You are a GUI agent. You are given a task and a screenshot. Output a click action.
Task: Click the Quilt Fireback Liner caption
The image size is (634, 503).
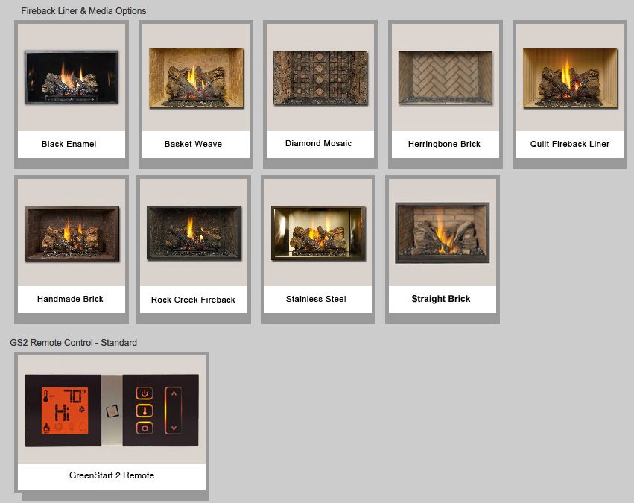click(570, 144)
